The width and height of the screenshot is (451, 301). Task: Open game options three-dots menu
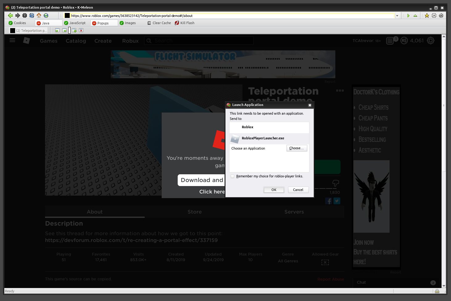pos(340,91)
